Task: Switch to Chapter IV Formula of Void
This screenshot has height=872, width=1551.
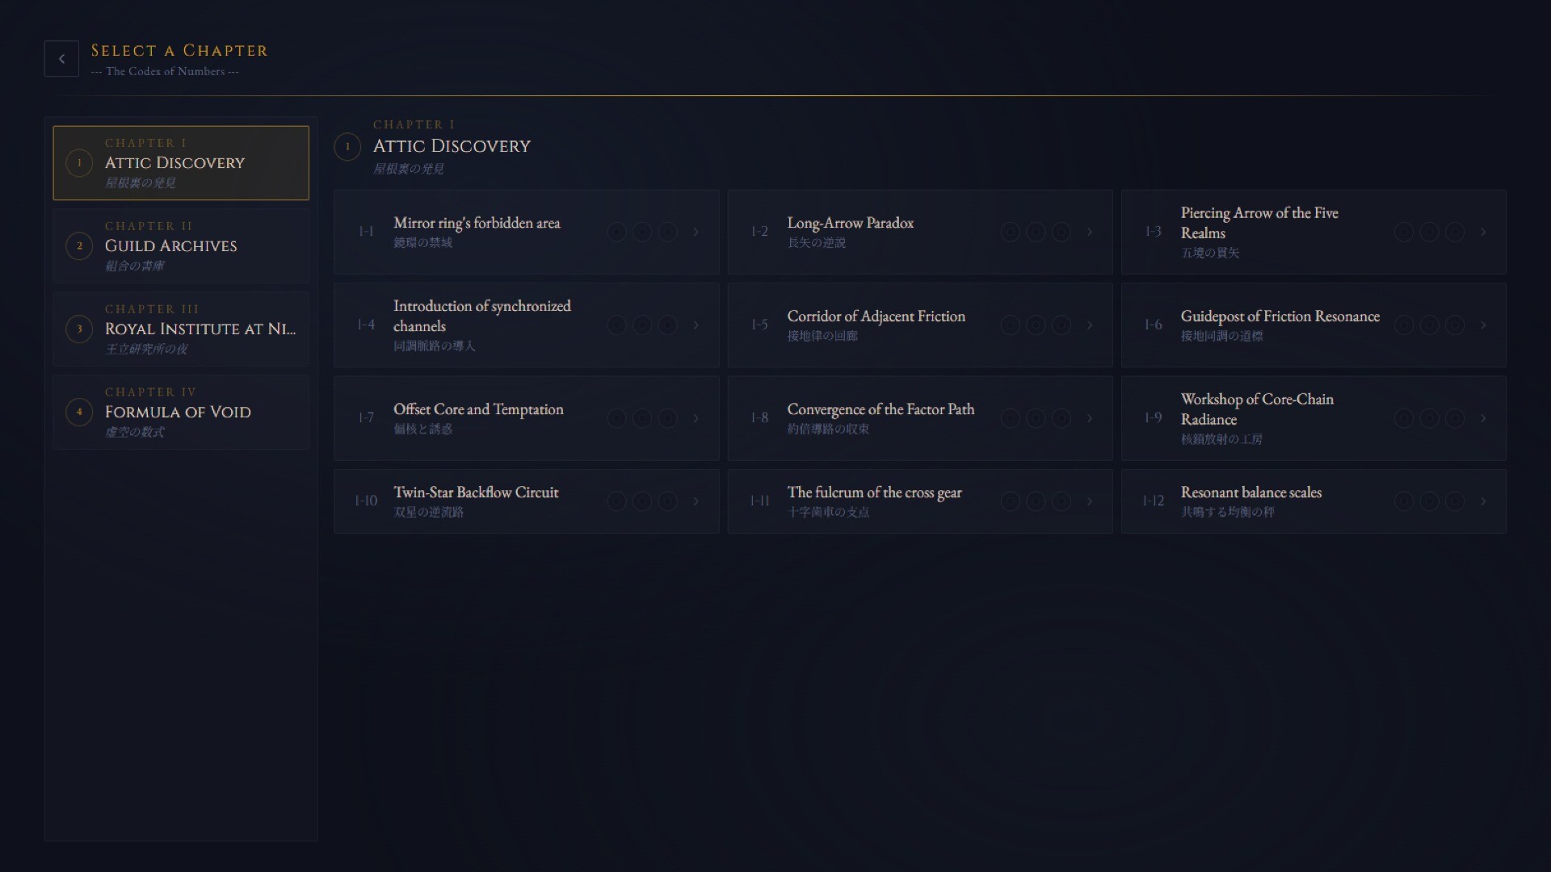Action: pos(181,413)
